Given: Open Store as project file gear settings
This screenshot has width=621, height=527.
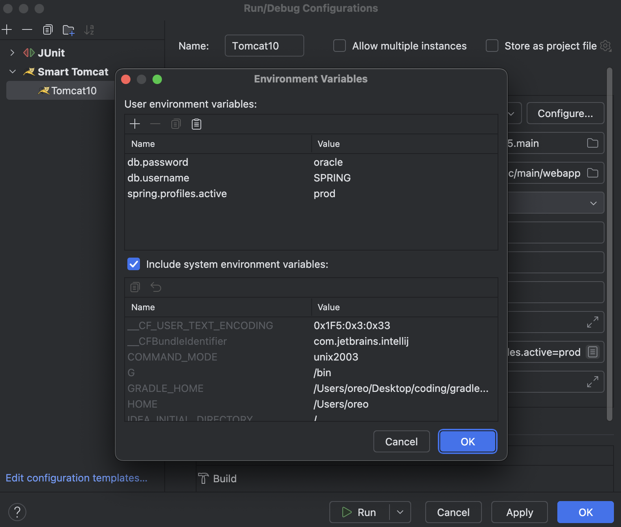Looking at the screenshot, I should [x=606, y=46].
